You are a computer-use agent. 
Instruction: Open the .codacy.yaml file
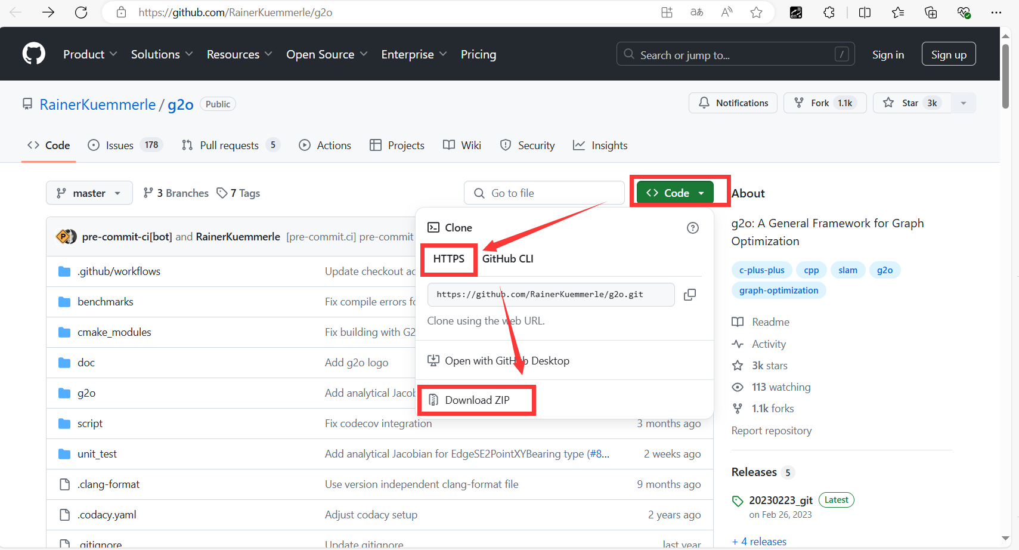point(107,515)
